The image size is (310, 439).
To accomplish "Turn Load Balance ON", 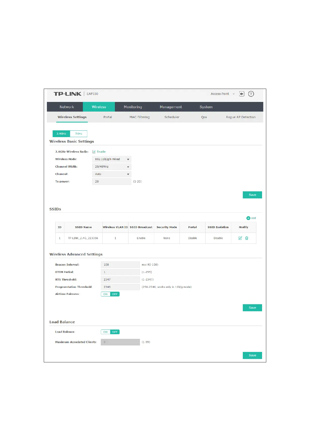I will coord(106,332).
